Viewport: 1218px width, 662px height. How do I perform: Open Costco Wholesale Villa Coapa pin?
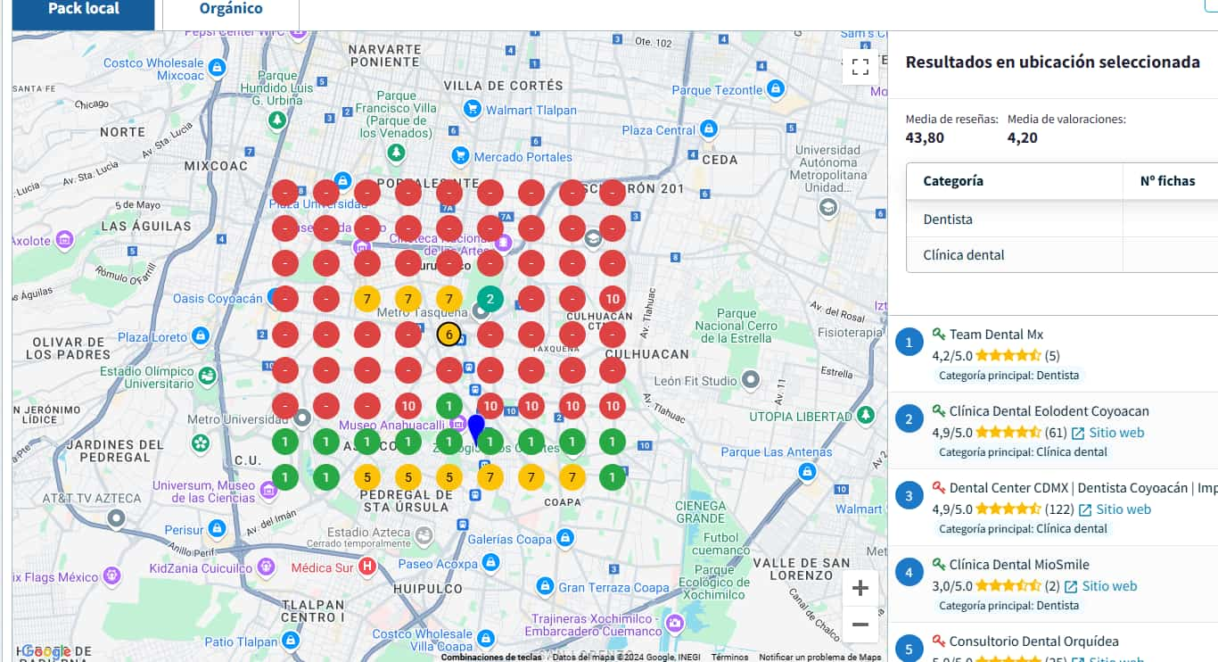(486, 639)
